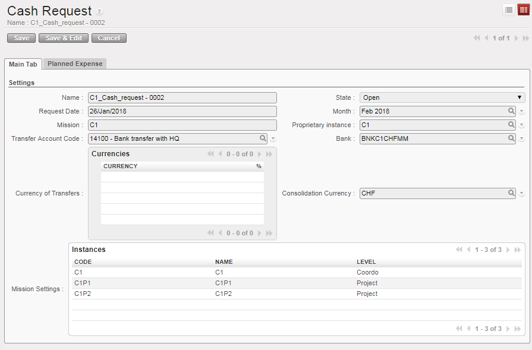Open the Planned Expense tab
532x350 pixels.
click(75, 64)
